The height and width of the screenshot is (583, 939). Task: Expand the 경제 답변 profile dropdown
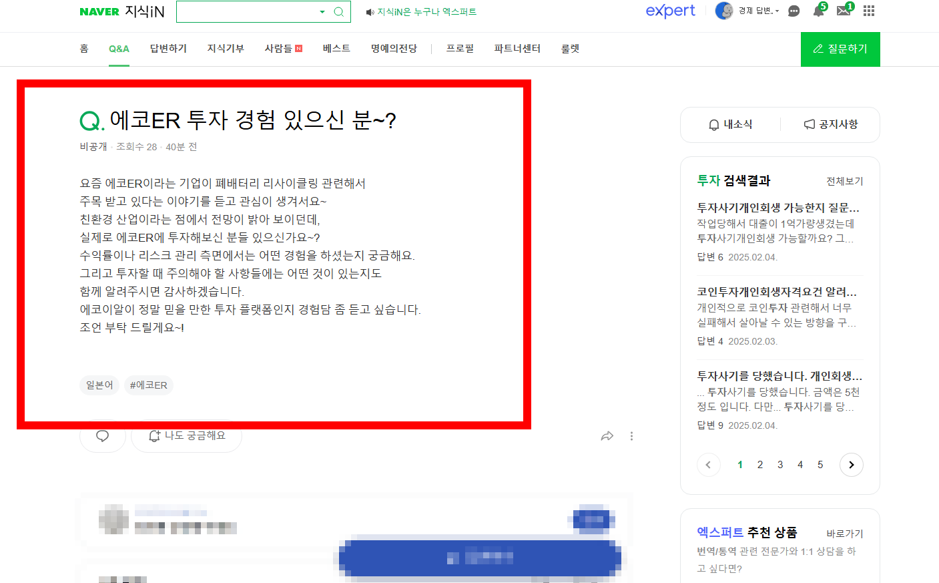[759, 11]
